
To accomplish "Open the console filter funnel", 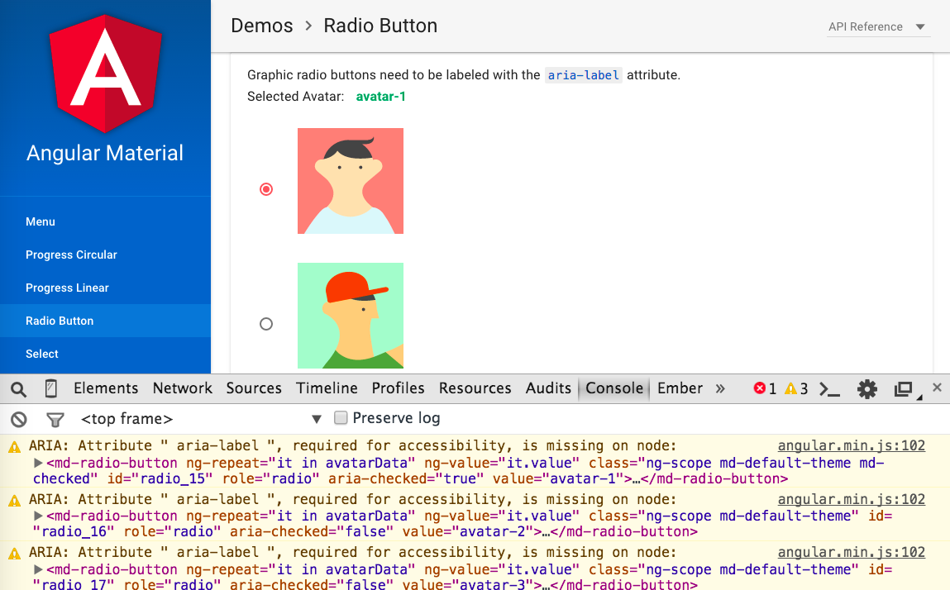I will pos(55,419).
